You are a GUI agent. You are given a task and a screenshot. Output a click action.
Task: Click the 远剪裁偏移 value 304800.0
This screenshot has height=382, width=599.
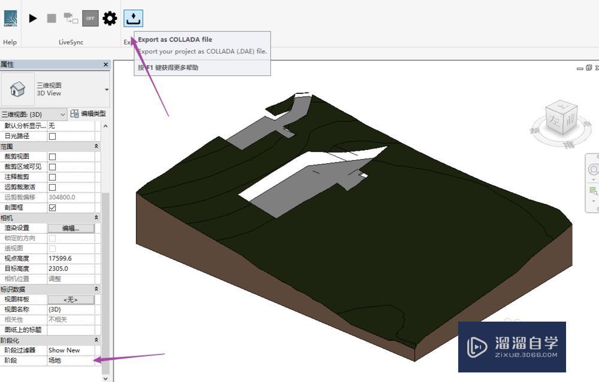click(x=71, y=197)
